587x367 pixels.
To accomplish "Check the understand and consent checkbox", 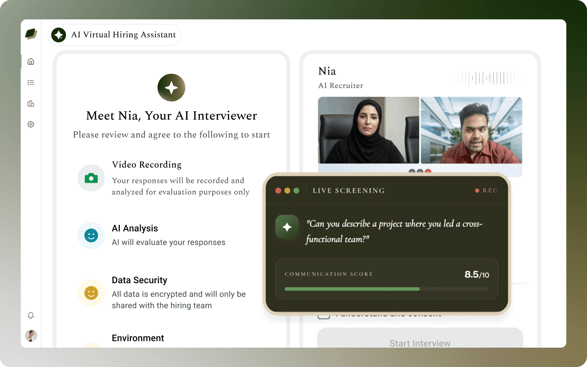I will click(324, 315).
